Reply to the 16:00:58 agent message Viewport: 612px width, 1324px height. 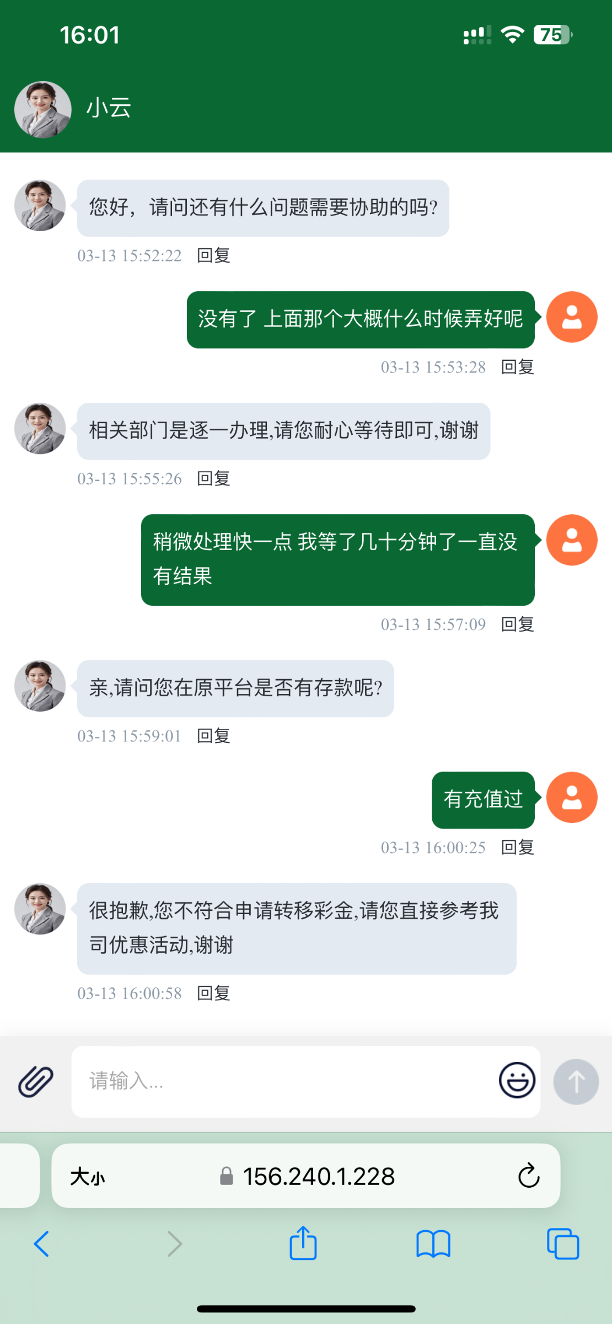point(213,993)
